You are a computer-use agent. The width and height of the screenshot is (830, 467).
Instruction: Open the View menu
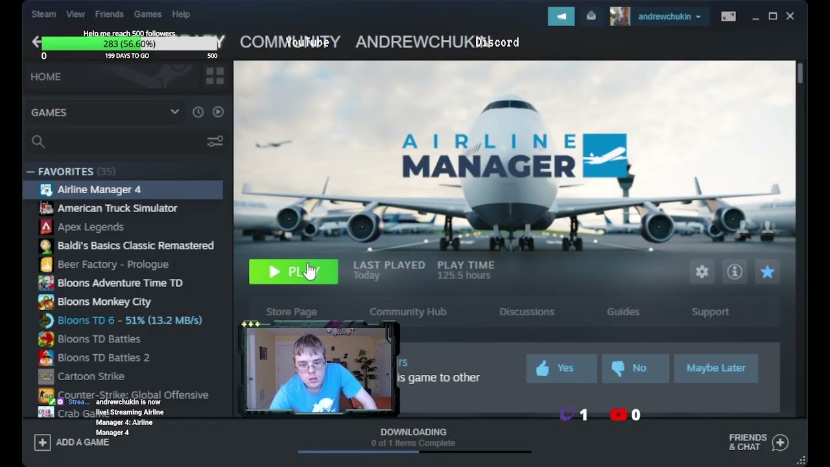click(75, 14)
